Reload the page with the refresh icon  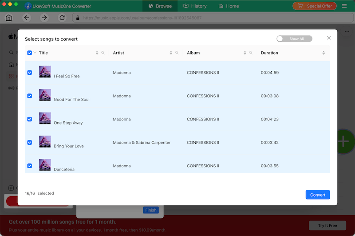tap(62, 18)
